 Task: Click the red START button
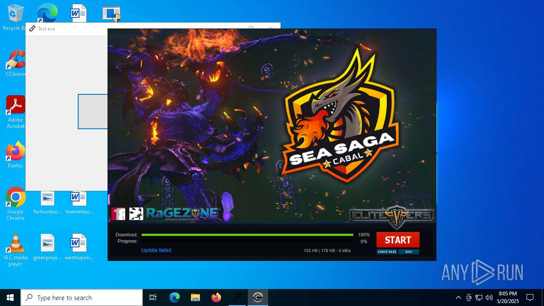398,240
